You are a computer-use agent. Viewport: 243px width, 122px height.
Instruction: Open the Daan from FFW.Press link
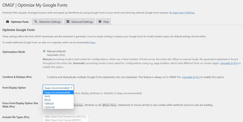tap(184, 13)
